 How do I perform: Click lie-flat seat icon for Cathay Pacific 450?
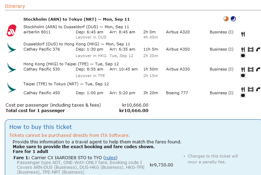tap(243, 95)
